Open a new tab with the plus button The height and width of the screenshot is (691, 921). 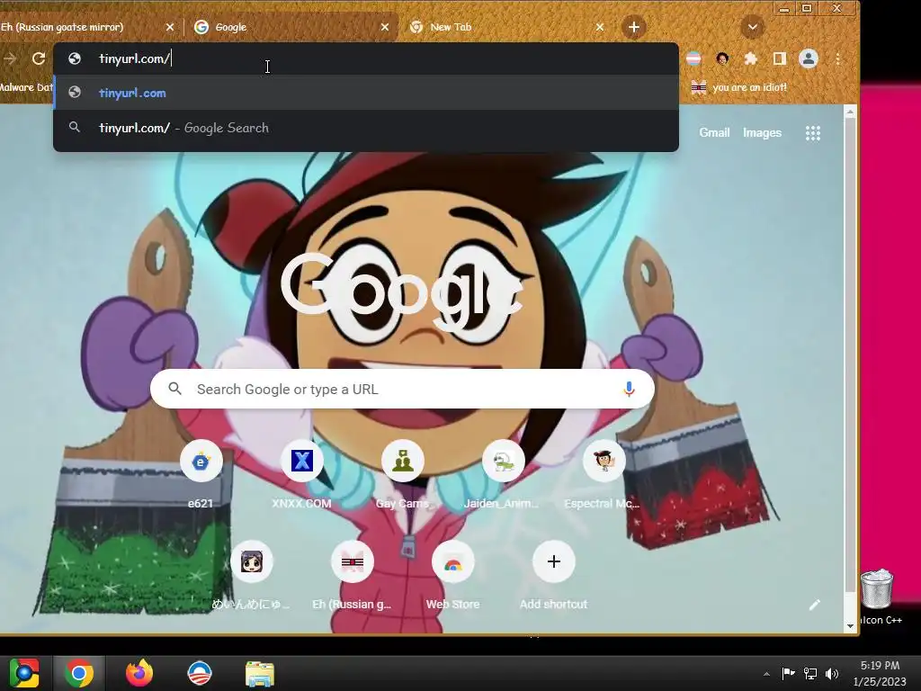coord(634,27)
